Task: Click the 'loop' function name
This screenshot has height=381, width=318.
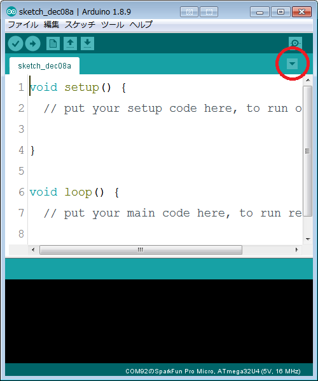Action: point(78,192)
